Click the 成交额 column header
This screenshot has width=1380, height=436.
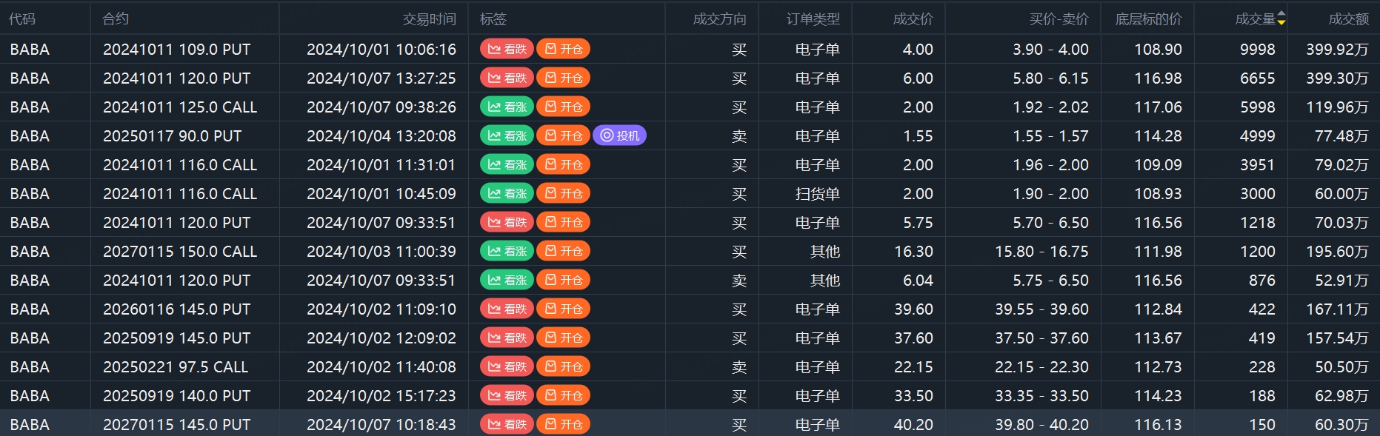pos(1348,19)
